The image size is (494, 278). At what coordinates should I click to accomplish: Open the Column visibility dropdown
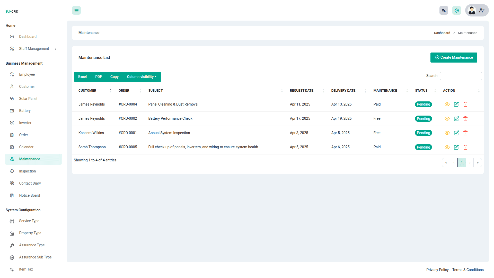pos(142,77)
